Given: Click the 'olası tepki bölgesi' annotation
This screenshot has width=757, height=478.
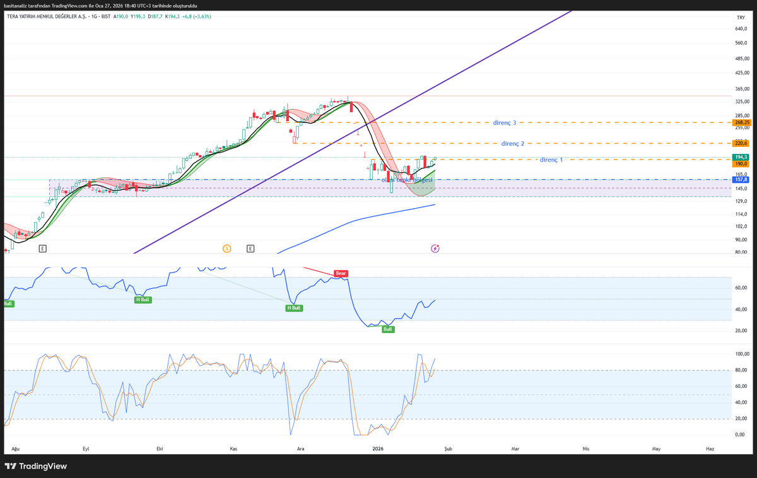Looking at the screenshot, I should tap(407, 180).
